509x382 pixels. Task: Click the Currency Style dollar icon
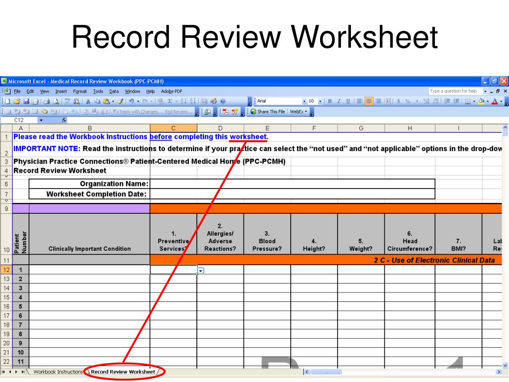pyautogui.click(x=398, y=101)
